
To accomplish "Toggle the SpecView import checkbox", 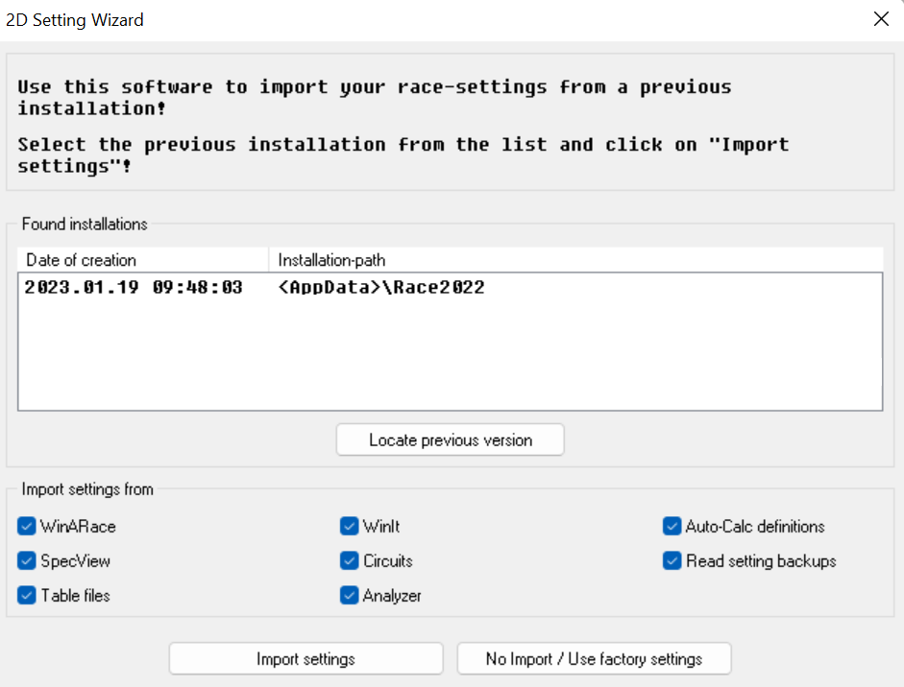I will pos(27,561).
